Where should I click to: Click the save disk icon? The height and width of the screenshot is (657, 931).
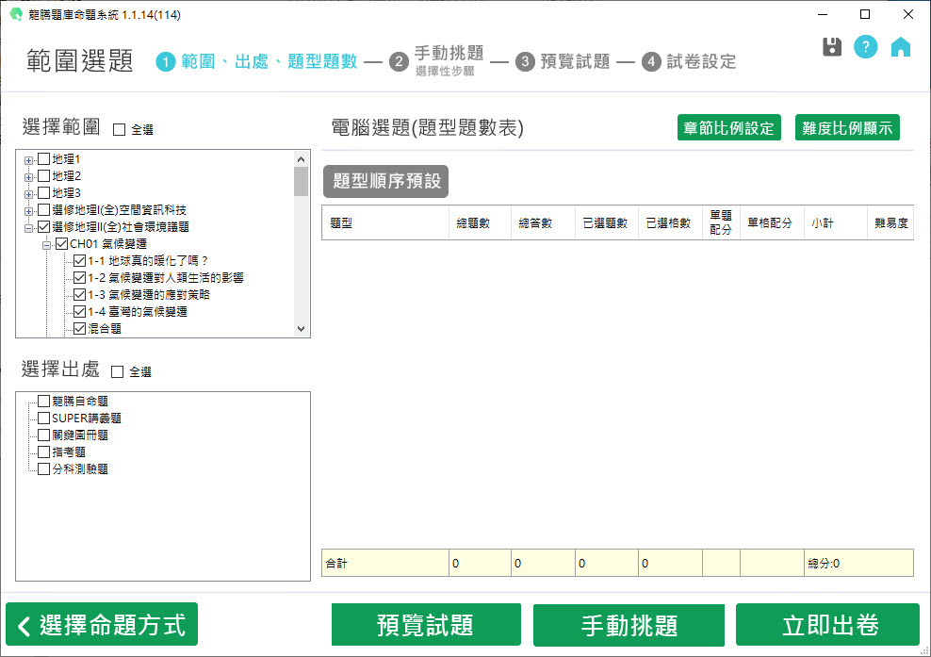click(831, 47)
